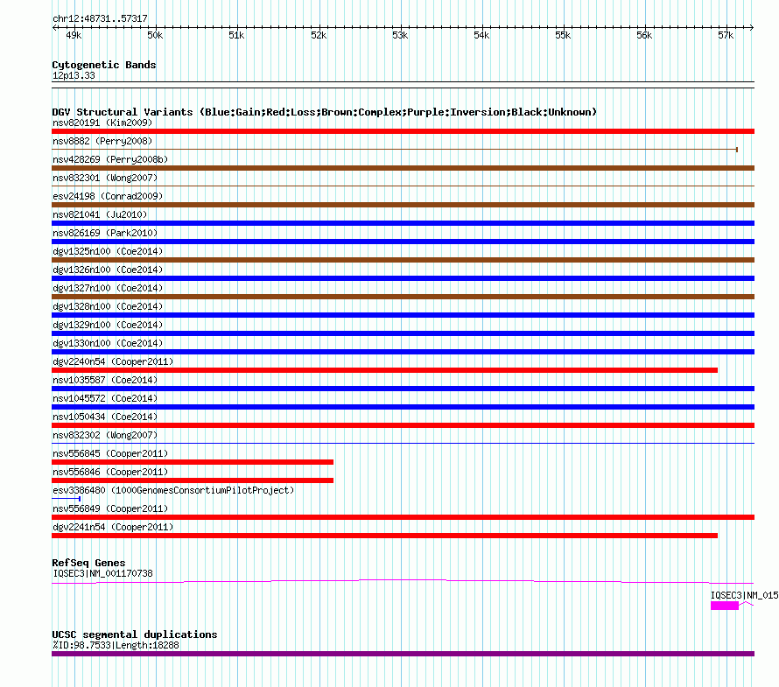Click the nsv820191 (Kim2009) red loss bar
Viewport: 779px width, 687px height.
tap(403, 131)
